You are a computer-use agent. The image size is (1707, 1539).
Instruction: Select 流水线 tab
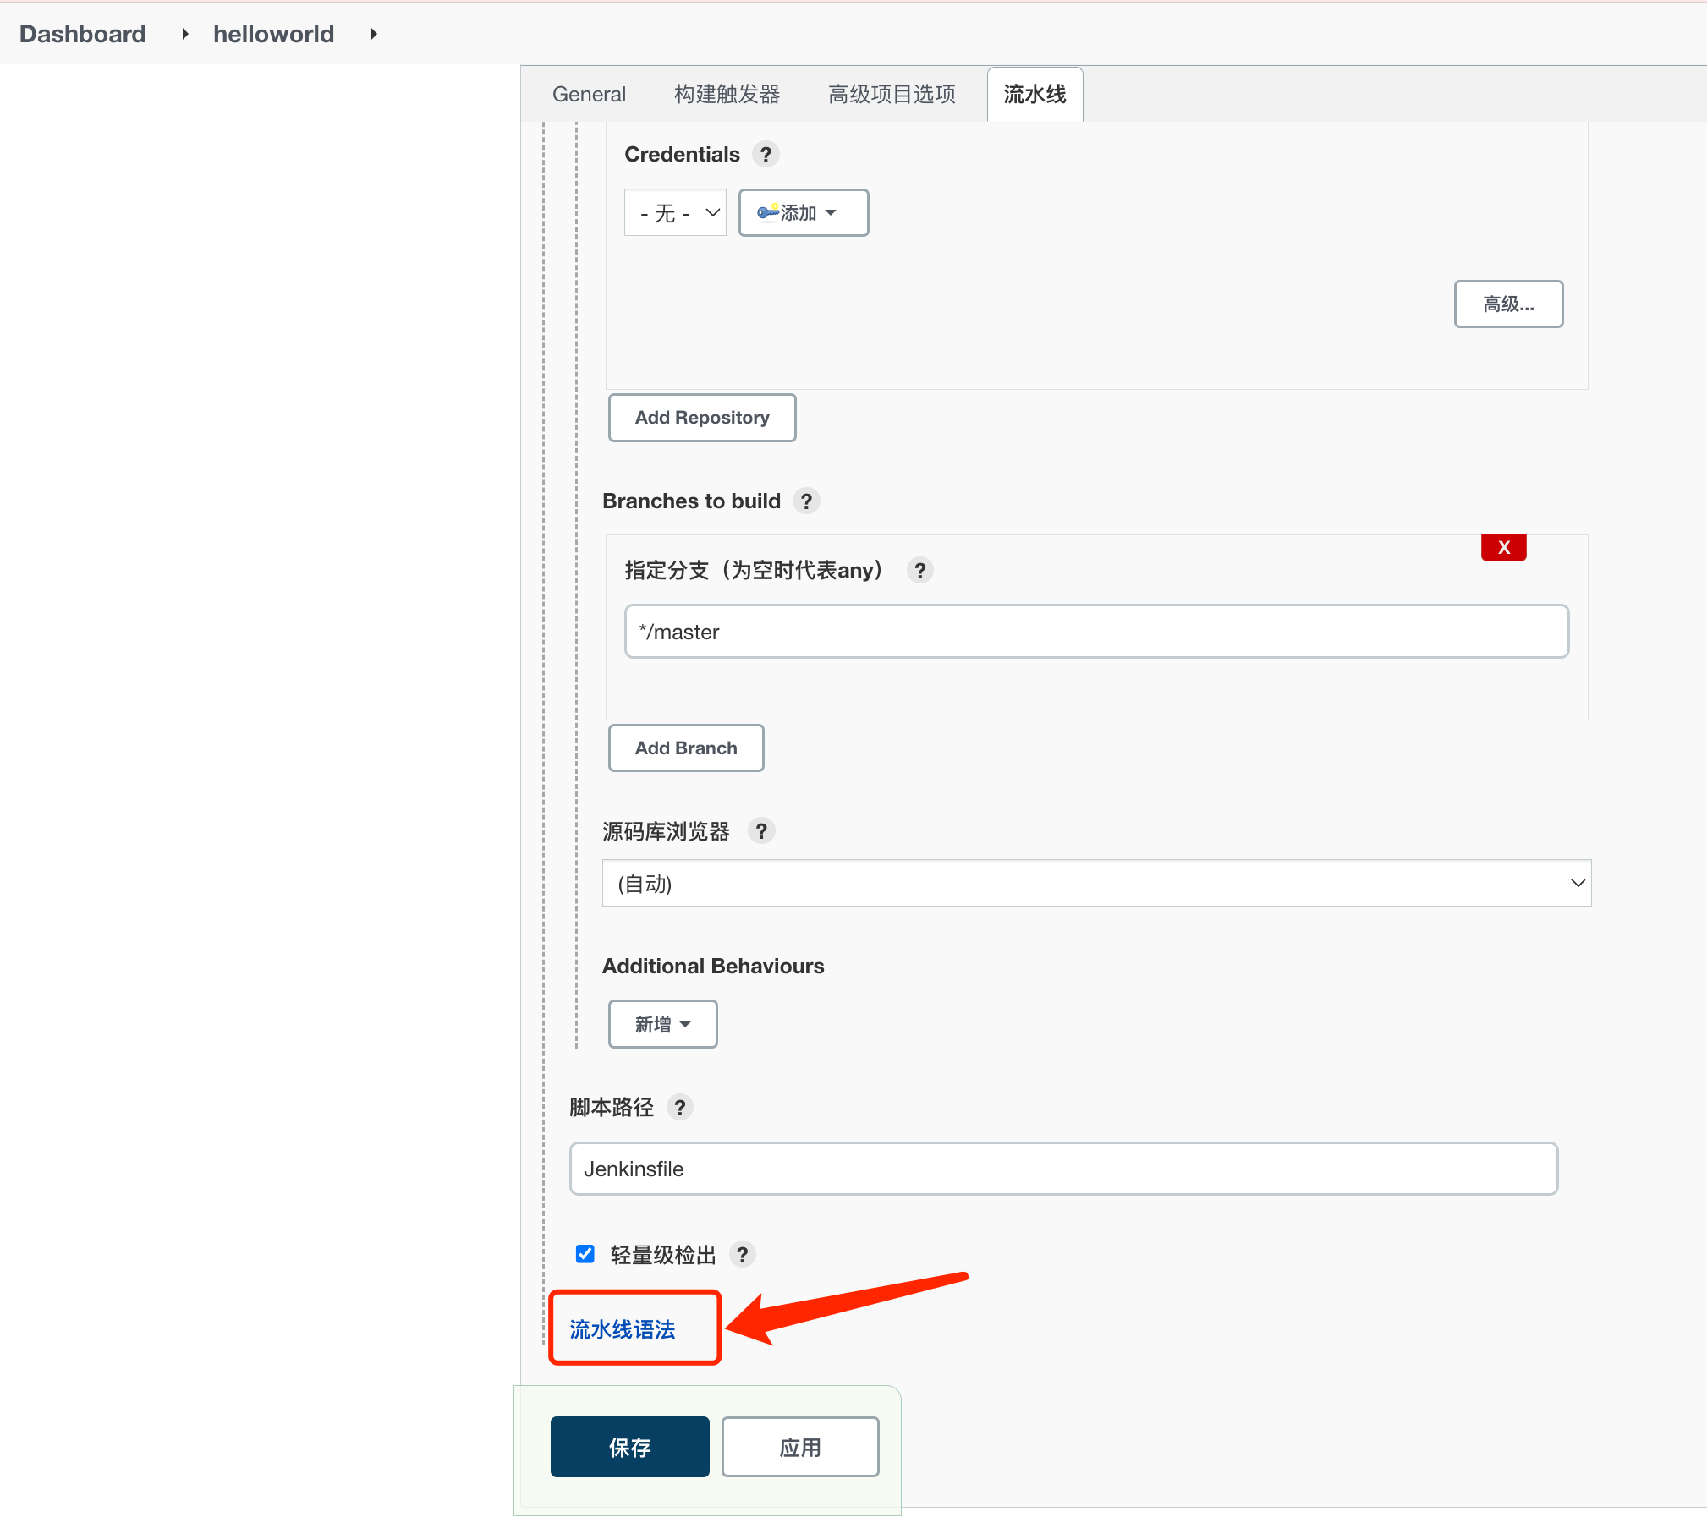click(1035, 95)
